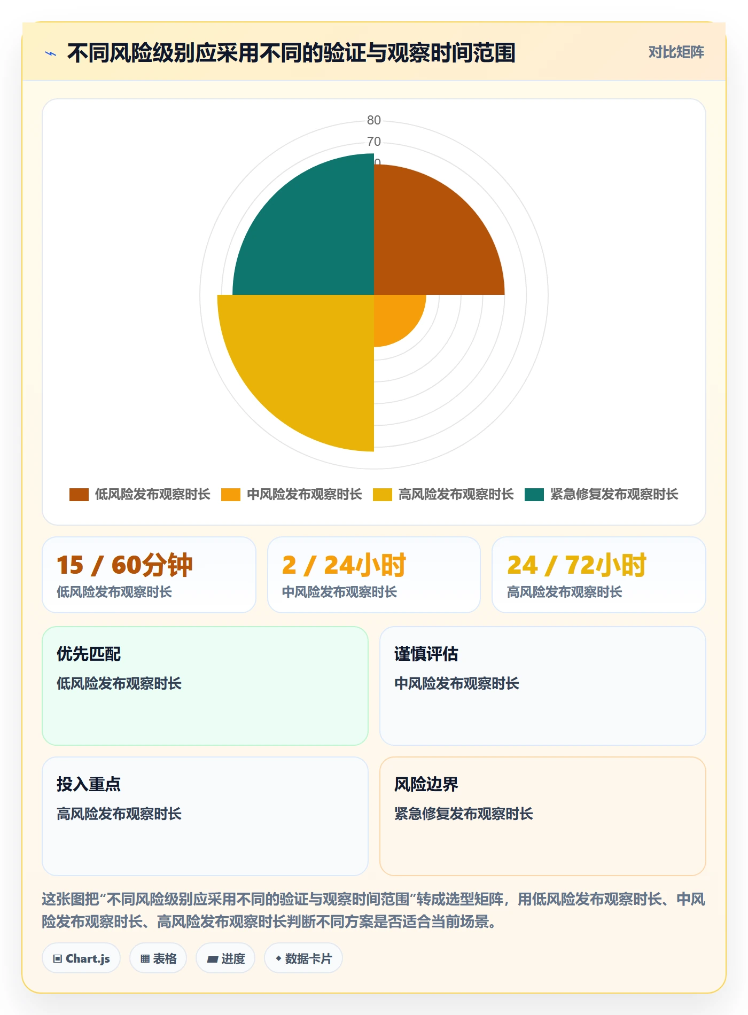The height and width of the screenshot is (1015, 748).
Task: Toggle the 高风险发布观察时长 legend swatch
Action: [383, 495]
